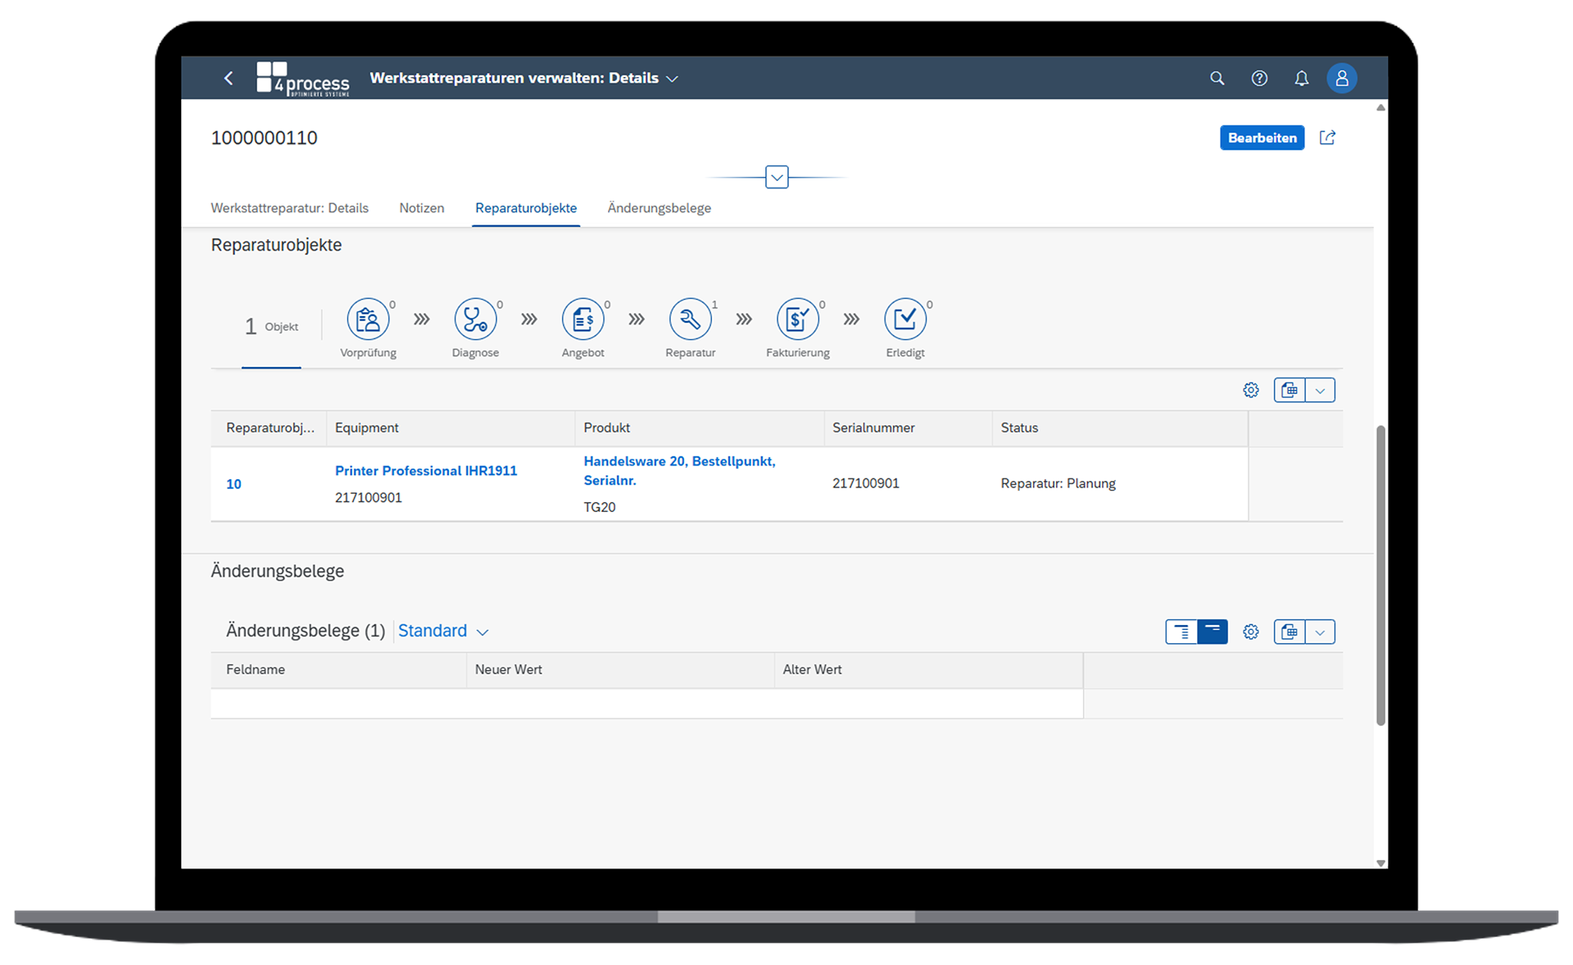
Task: Select the Erledigt checkmark icon
Action: 904,319
